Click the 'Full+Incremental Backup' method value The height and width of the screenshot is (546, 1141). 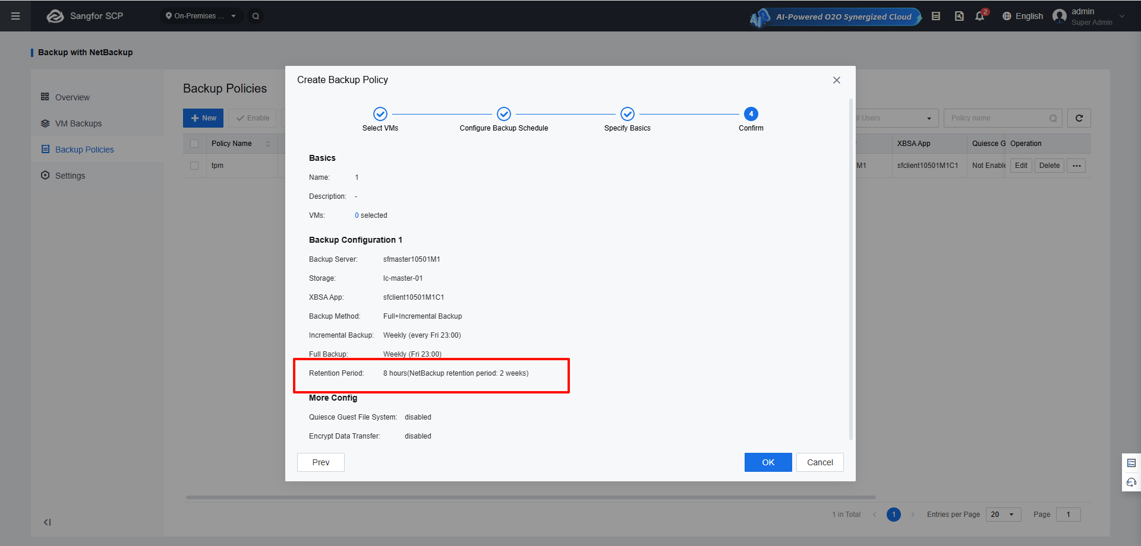click(x=423, y=316)
